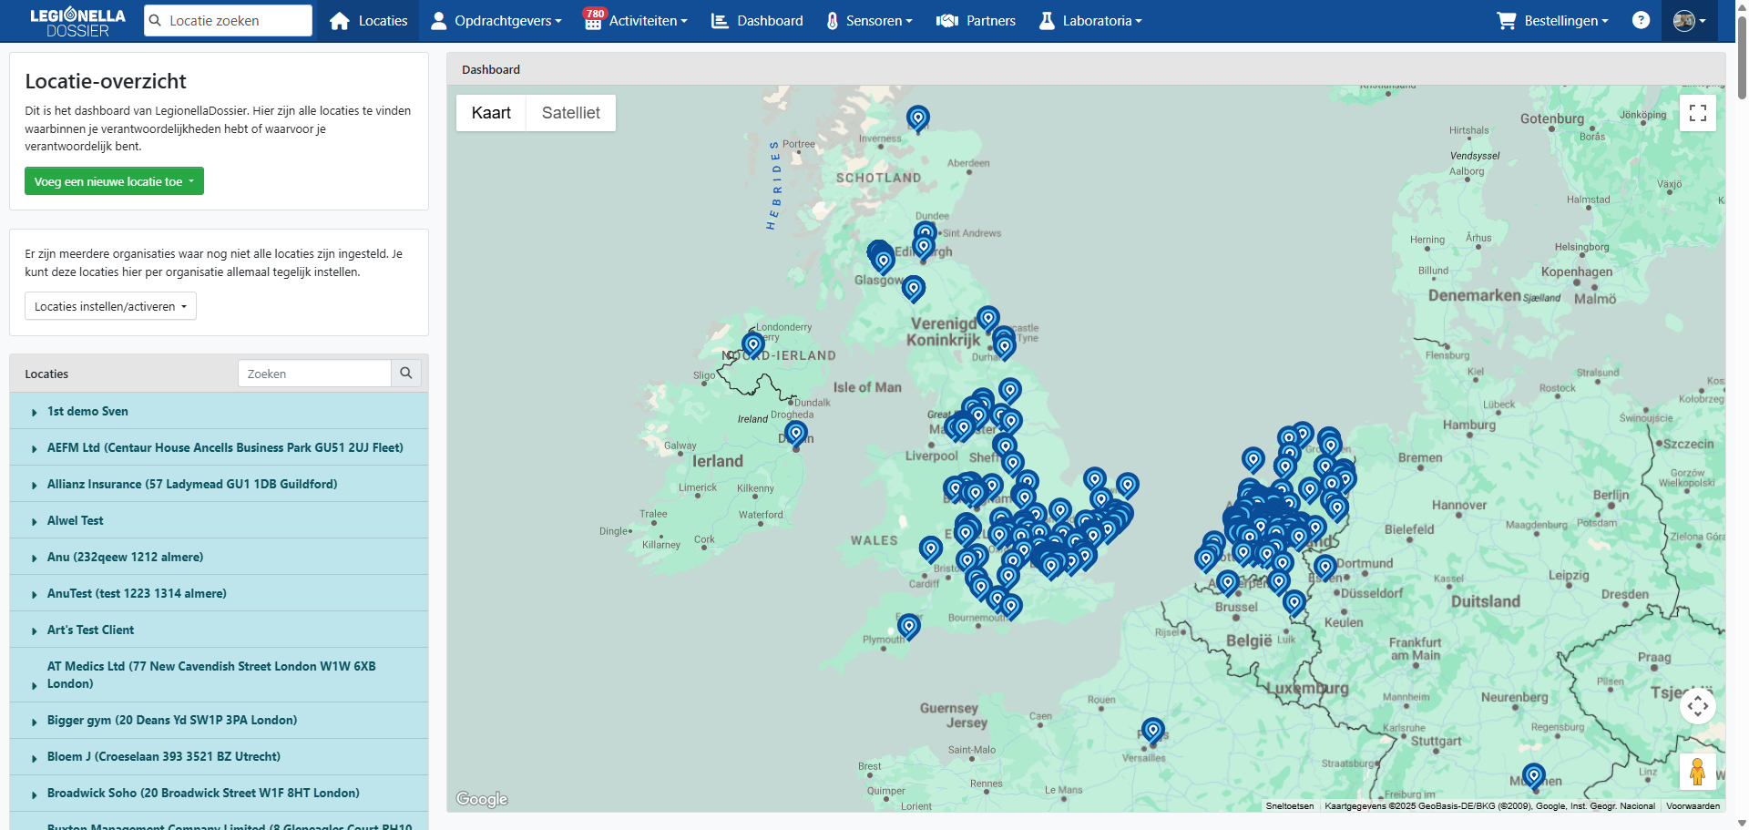
Task: Toggle fullscreen map view
Action: 1697,113
